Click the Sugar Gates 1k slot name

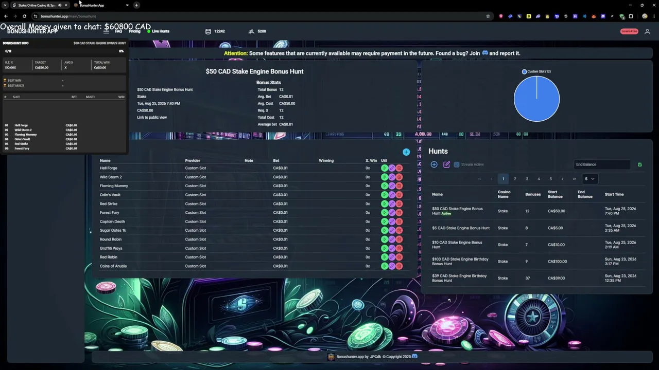[x=113, y=230]
